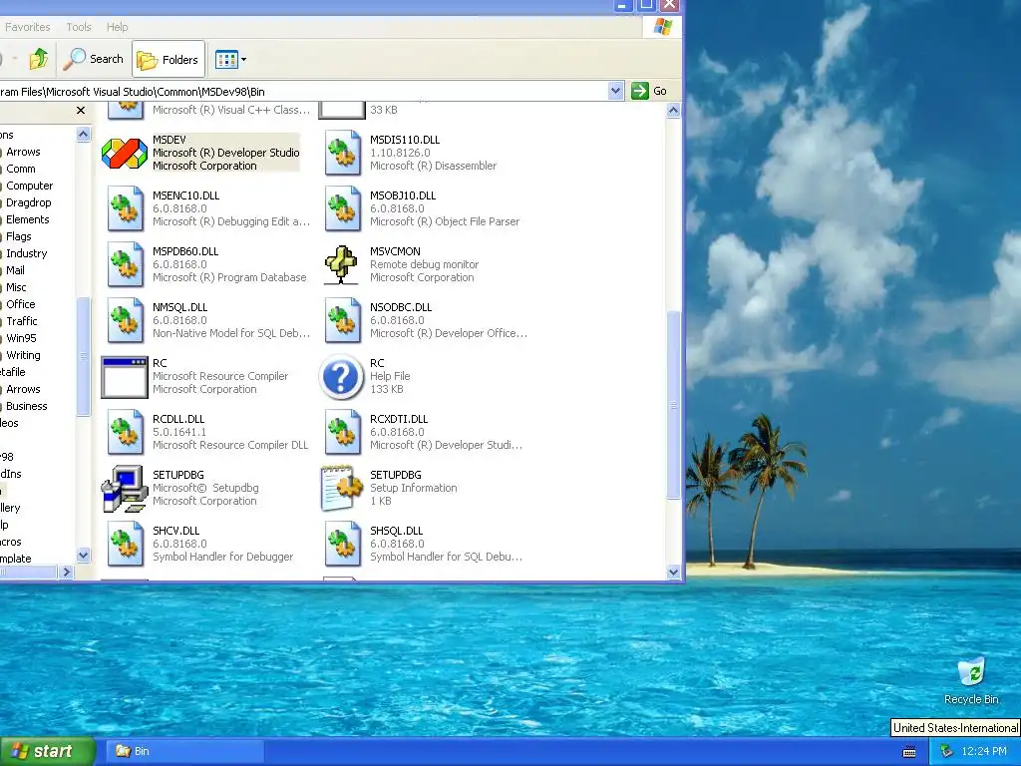This screenshot has height=766, width=1021.
Task: Click the Windows flag logo in Explorer
Action: coord(662,27)
